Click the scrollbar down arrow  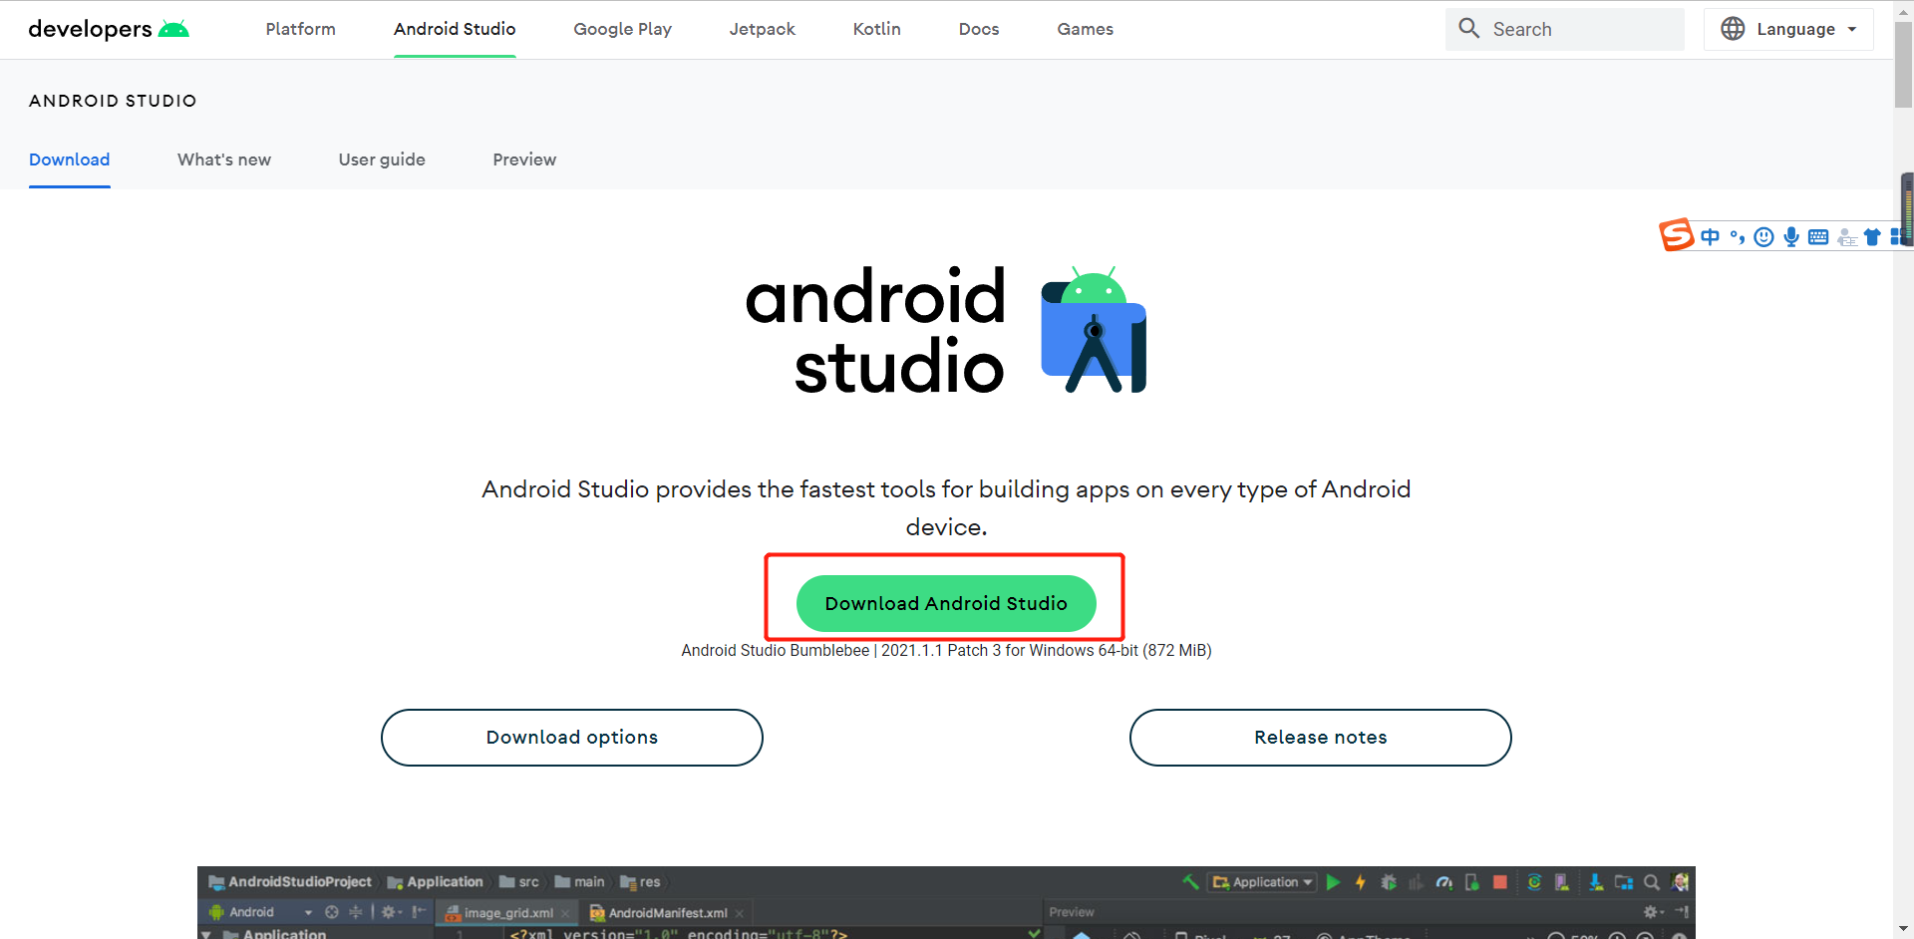(x=1903, y=929)
